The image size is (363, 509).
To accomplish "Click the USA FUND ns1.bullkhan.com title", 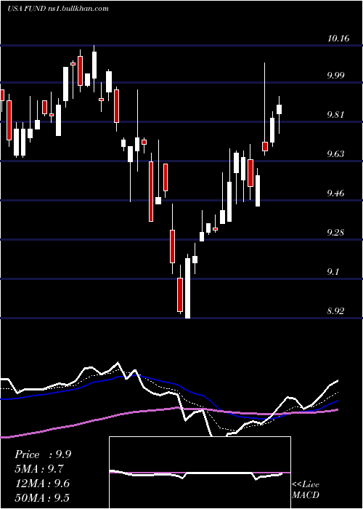I will [x=57, y=9].
